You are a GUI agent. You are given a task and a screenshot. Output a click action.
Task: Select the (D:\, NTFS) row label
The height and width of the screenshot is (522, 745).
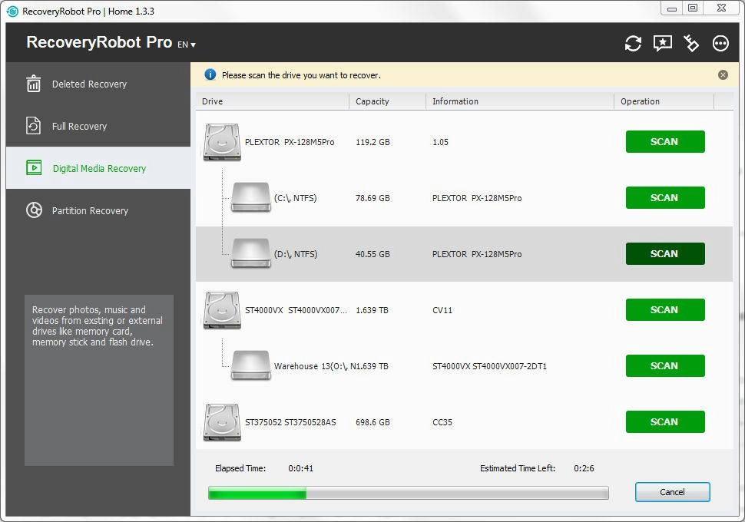point(296,254)
